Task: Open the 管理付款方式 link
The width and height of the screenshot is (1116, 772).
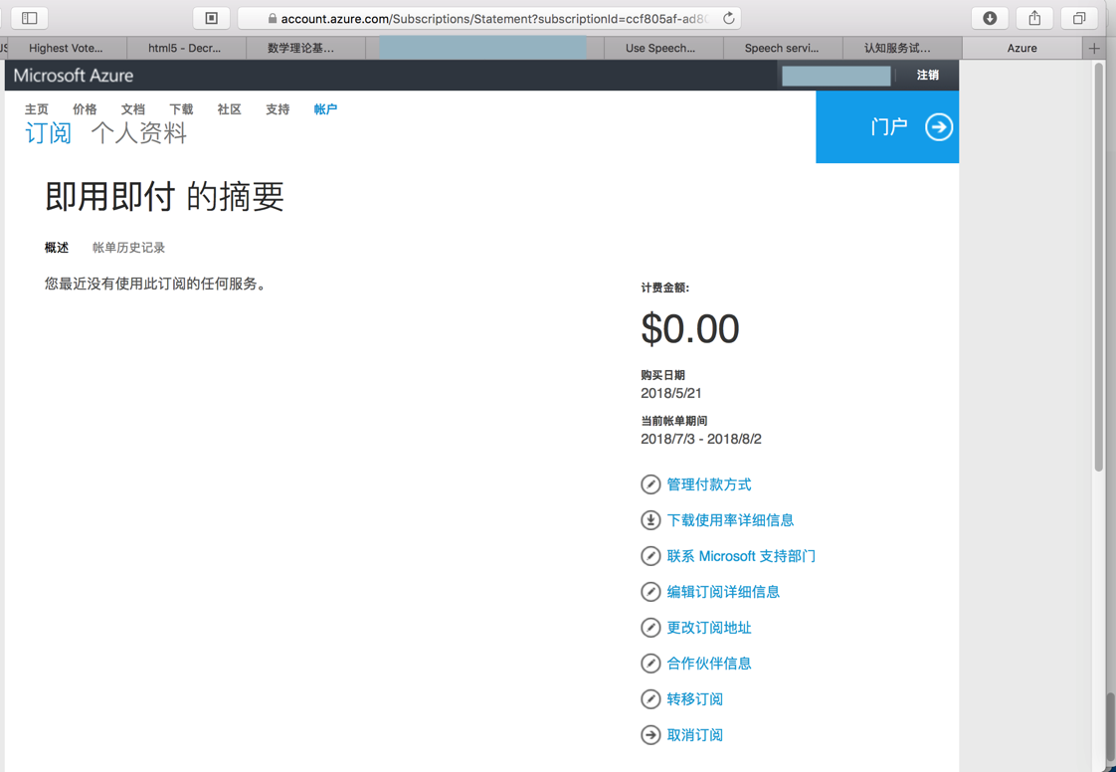Action: tap(709, 484)
